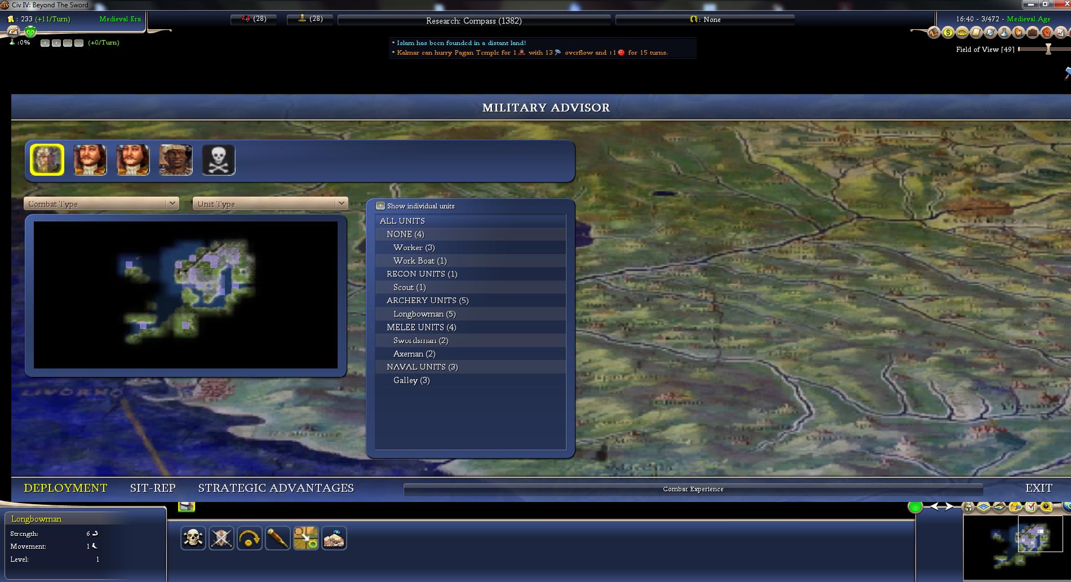Select the second leader portrait
The image size is (1071, 582).
point(90,160)
